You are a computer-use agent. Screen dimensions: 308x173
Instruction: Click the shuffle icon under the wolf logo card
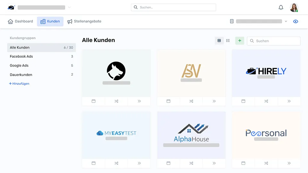coord(116,101)
